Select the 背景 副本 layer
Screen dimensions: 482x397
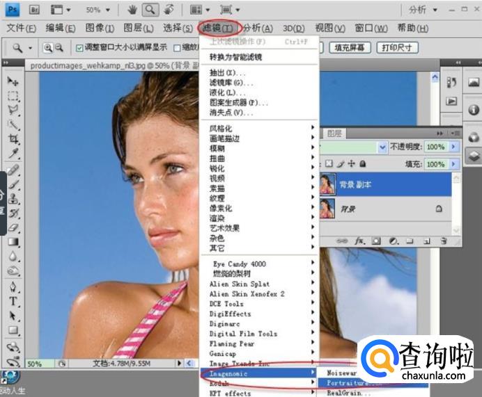click(385, 184)
